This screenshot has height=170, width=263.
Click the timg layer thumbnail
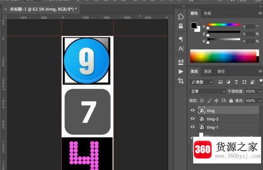pyautogui.click(x=201, y=110)
